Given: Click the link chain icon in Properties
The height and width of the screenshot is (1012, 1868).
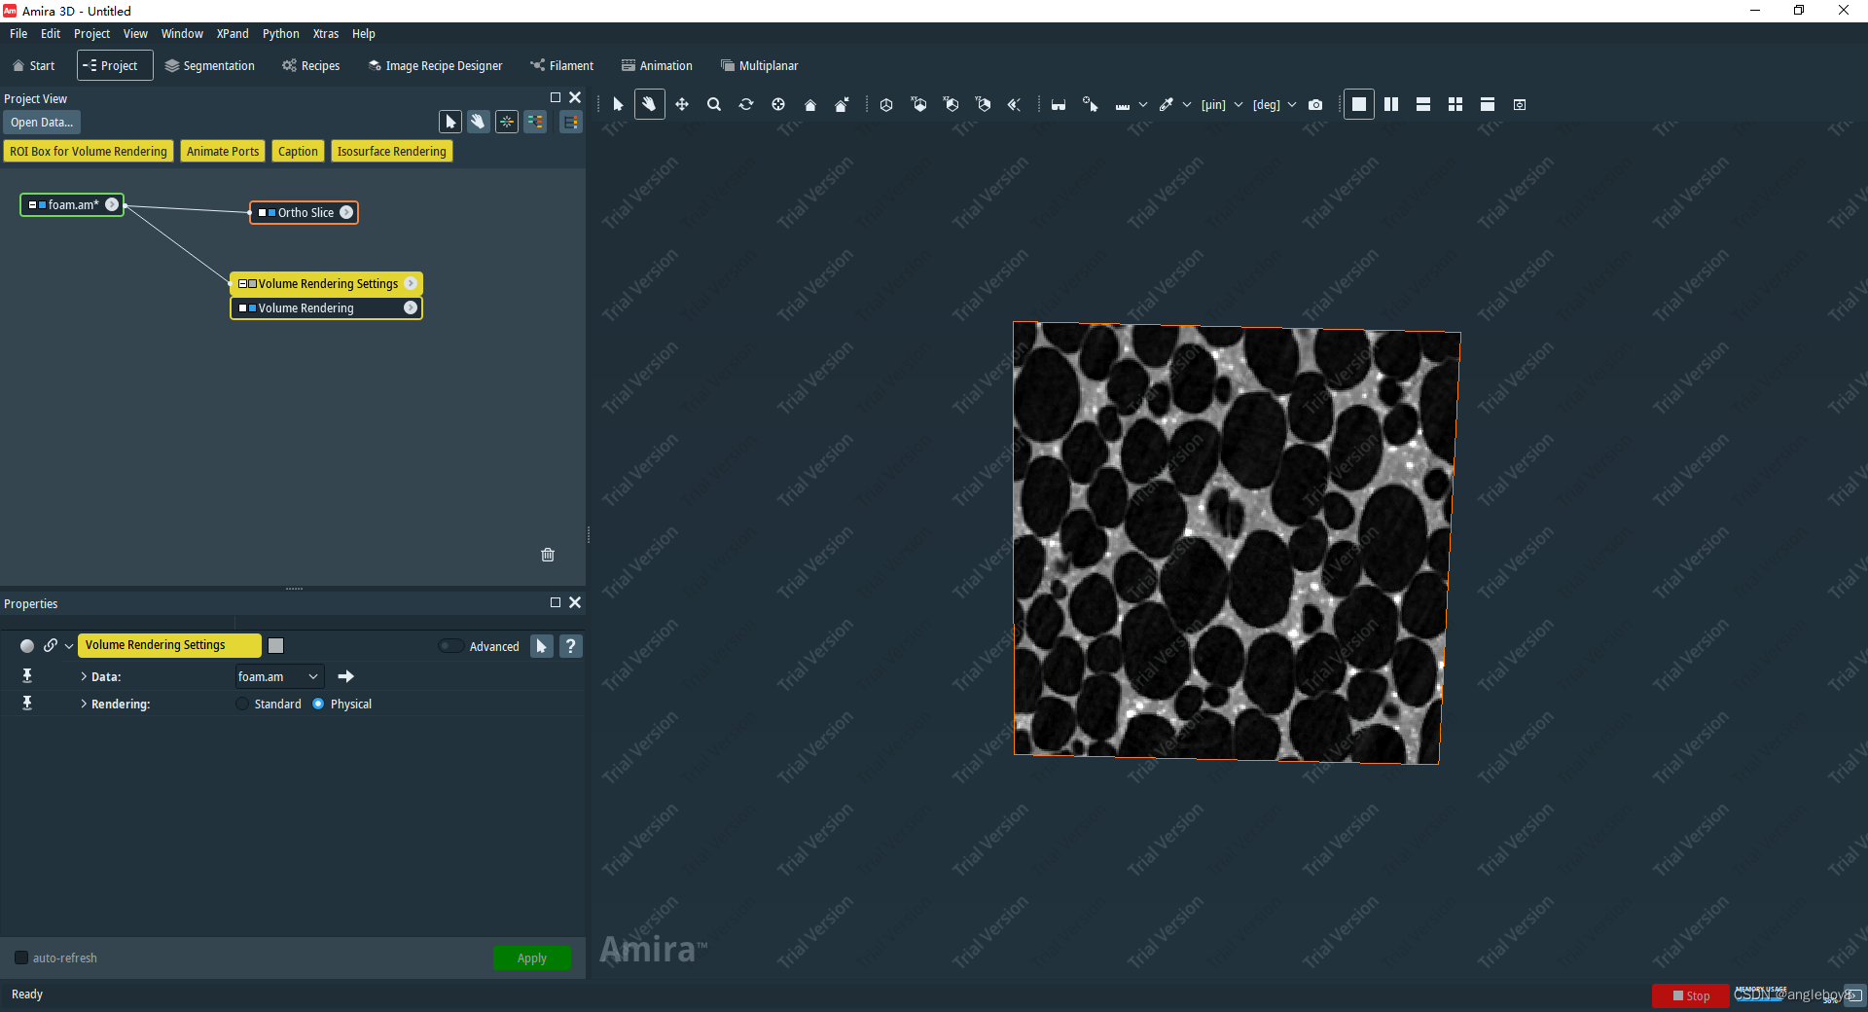Looking at the screenshot, I should pyautogui.click(x=51, y=645).
